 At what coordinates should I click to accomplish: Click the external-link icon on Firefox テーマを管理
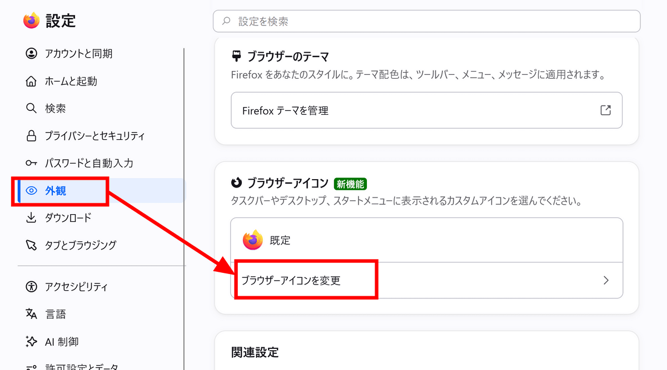coord(606,110)
